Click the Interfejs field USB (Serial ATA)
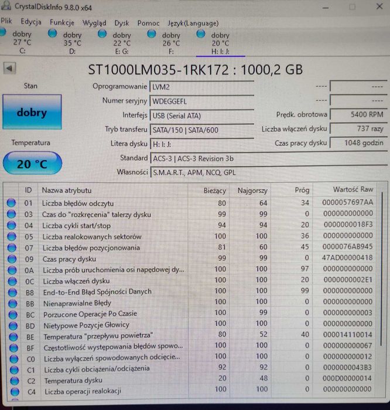Image resolution: width=390 pixels, height=410 pixels. click(202, 116)
